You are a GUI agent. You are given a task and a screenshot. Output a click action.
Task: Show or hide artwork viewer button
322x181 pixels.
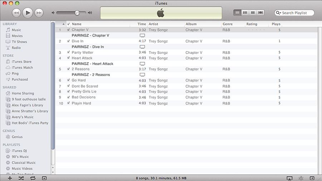[44, 178]
